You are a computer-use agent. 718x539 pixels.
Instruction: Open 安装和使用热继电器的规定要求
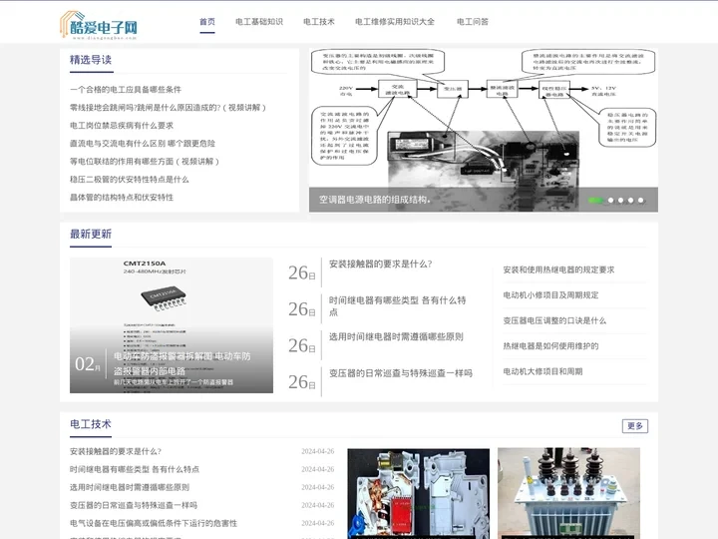coord(558,269)
